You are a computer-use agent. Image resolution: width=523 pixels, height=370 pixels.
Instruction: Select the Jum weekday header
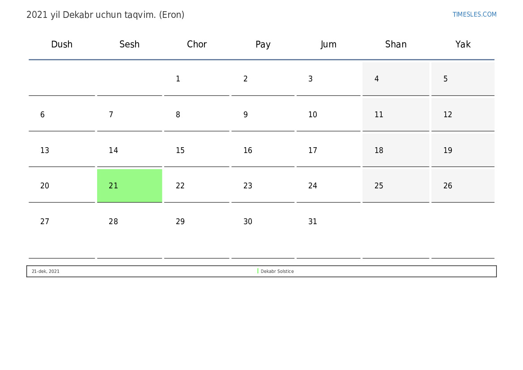click(x=328, y=44)
